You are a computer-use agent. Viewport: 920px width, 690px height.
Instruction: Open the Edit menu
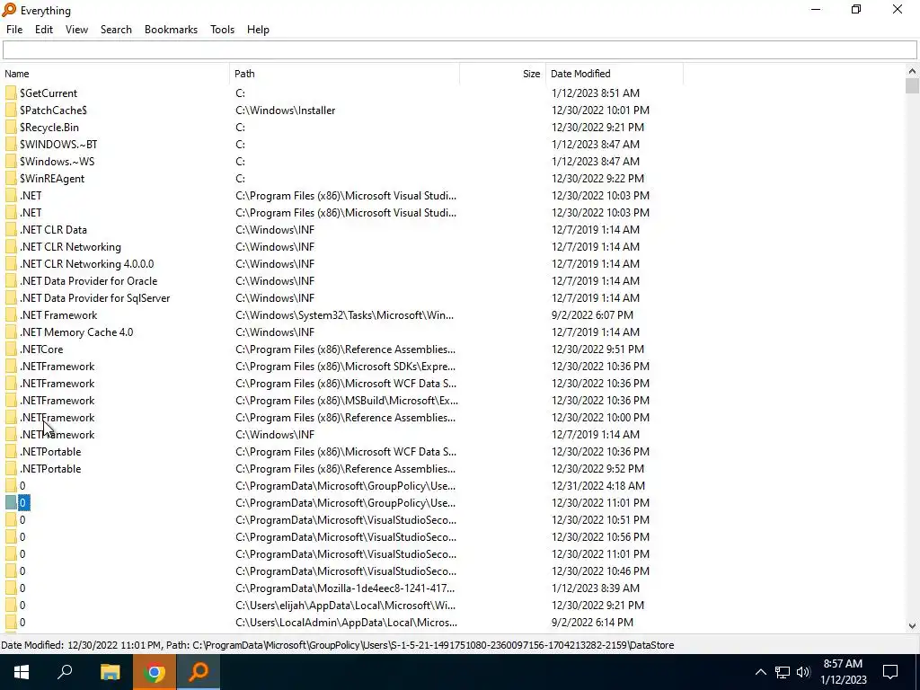click(x=44, y=30)
